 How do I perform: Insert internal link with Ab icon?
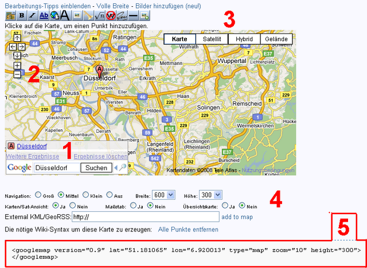click(44, 15)
